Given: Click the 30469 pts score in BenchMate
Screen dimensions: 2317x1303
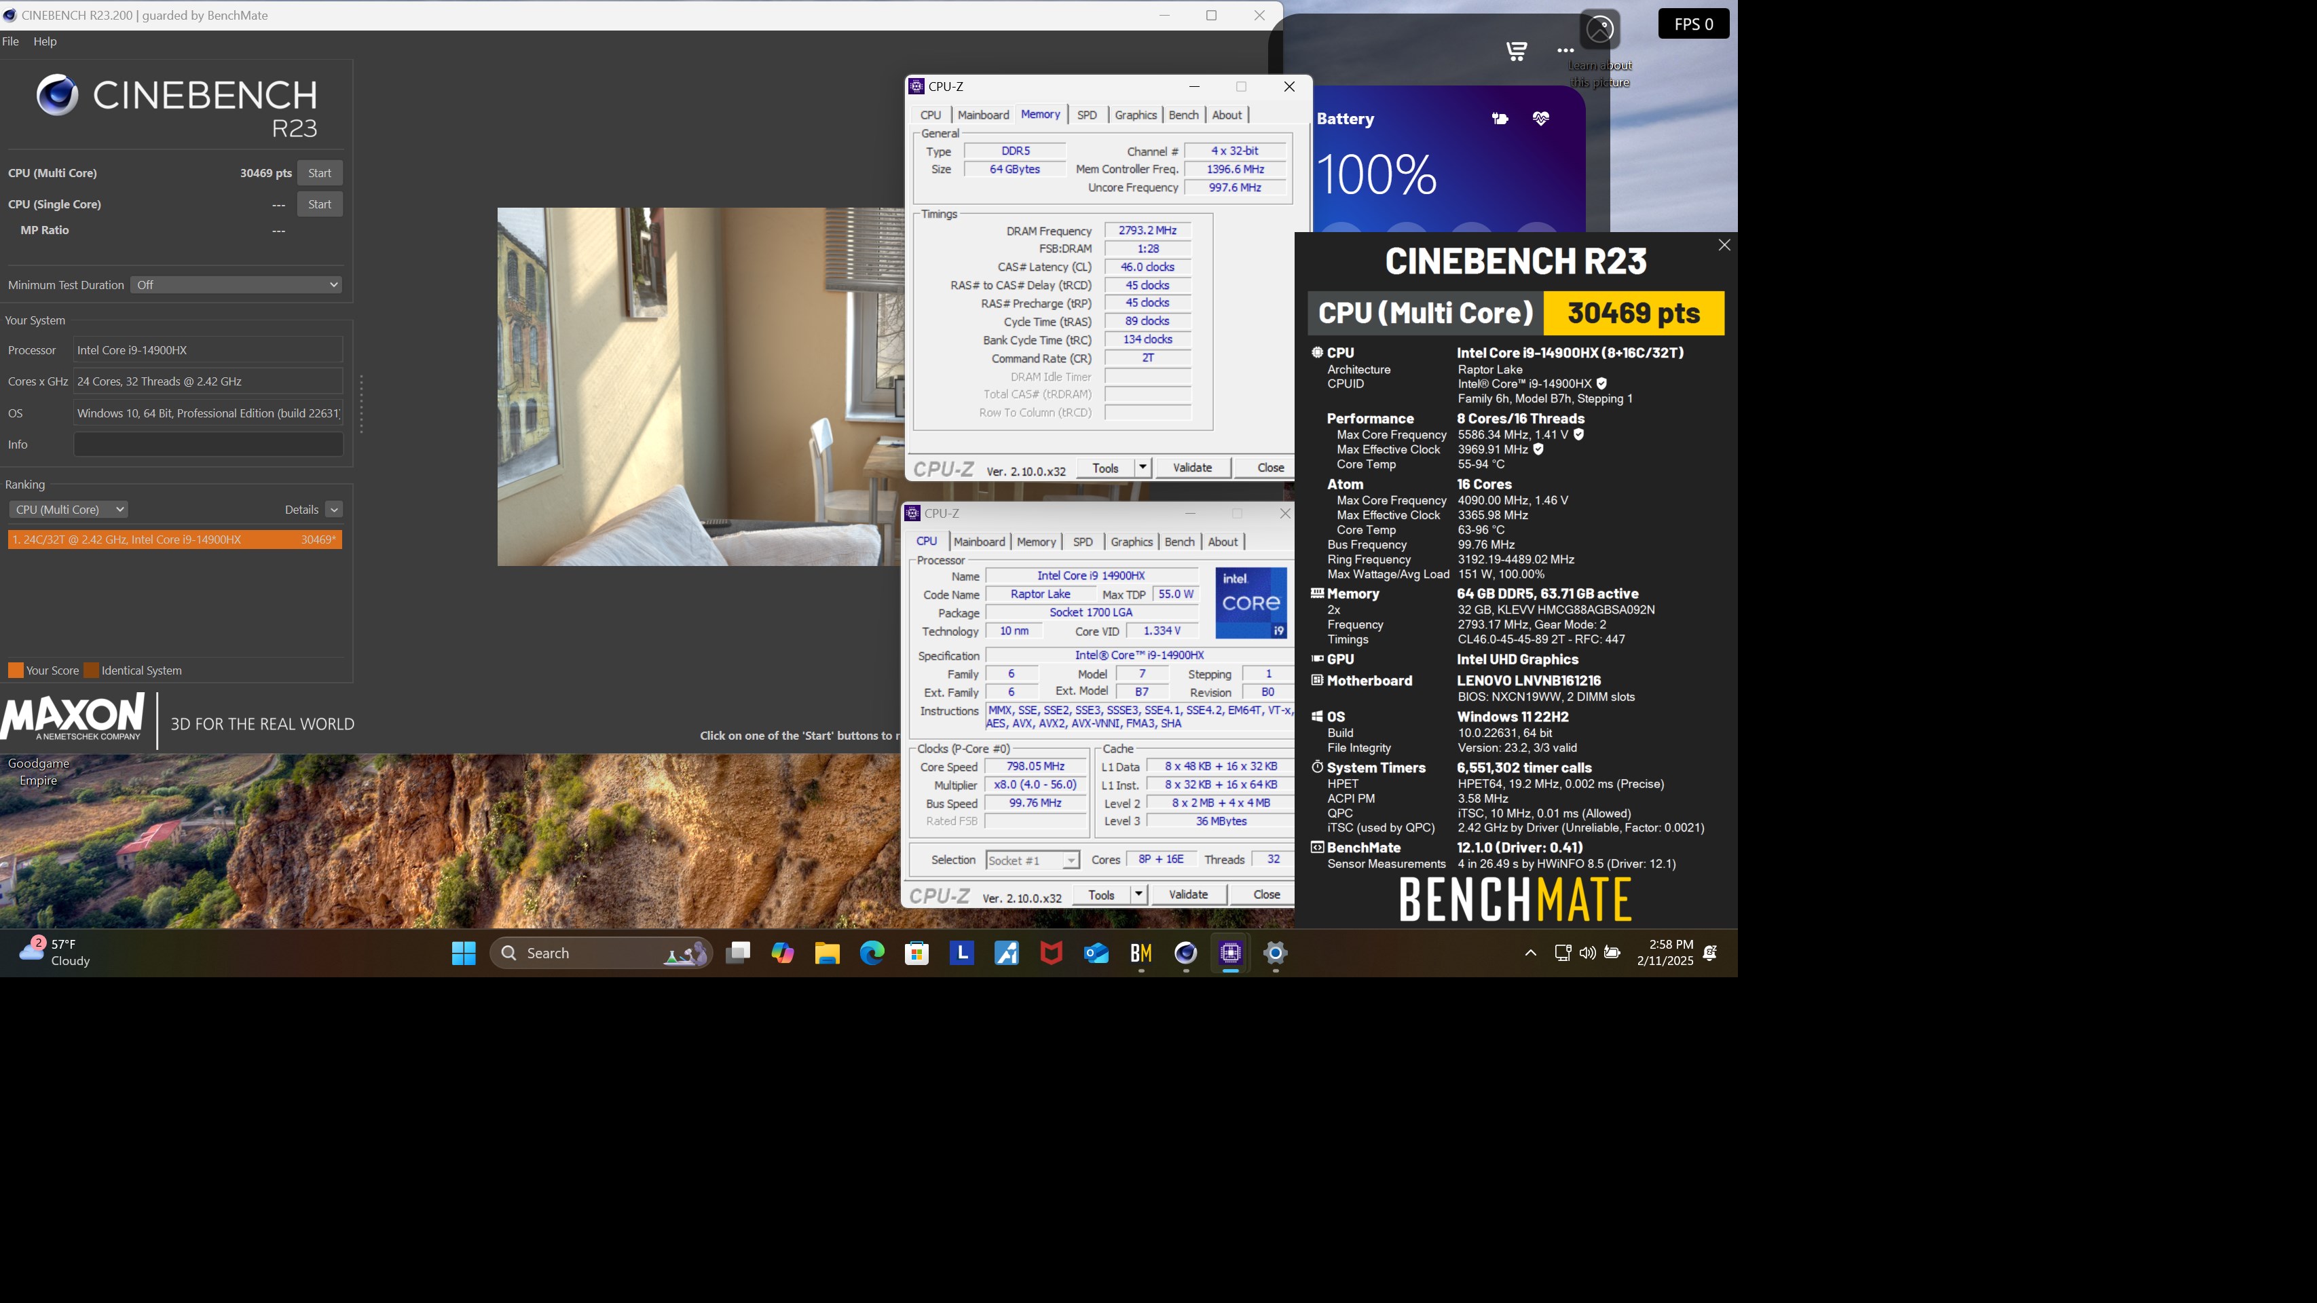Looking at the screenshot, I should click(x=1633, y=313).
